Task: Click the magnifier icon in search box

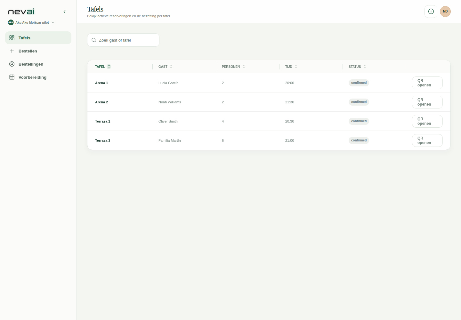Action: tap(94, 40)
